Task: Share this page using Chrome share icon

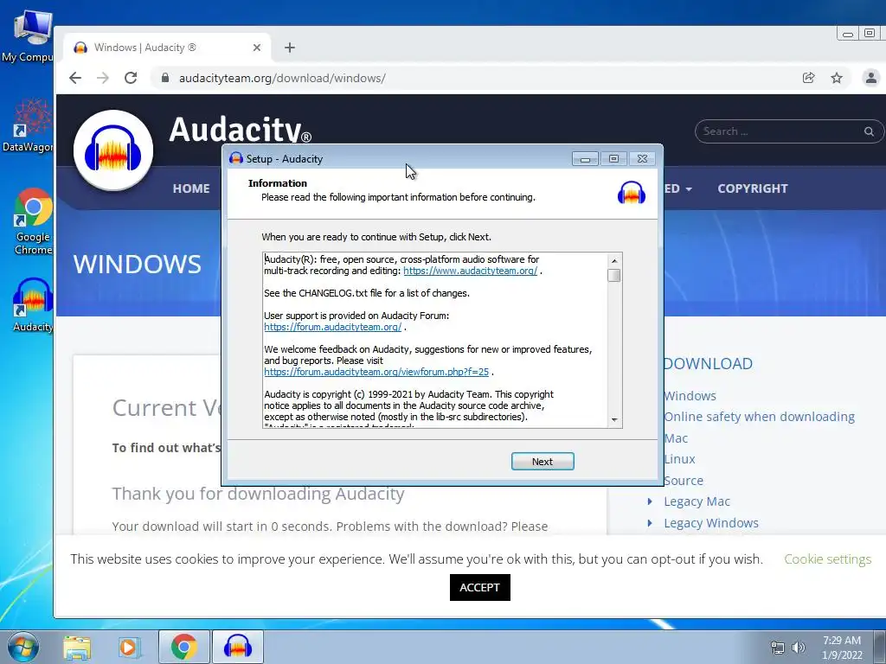Action: click(x=809, y=78)
